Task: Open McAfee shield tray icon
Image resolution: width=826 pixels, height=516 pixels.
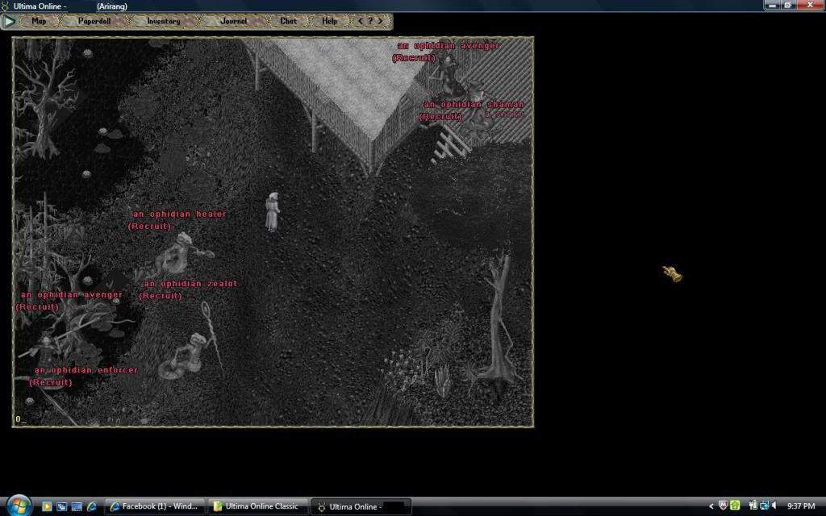Action: click(x=724, y=506)
